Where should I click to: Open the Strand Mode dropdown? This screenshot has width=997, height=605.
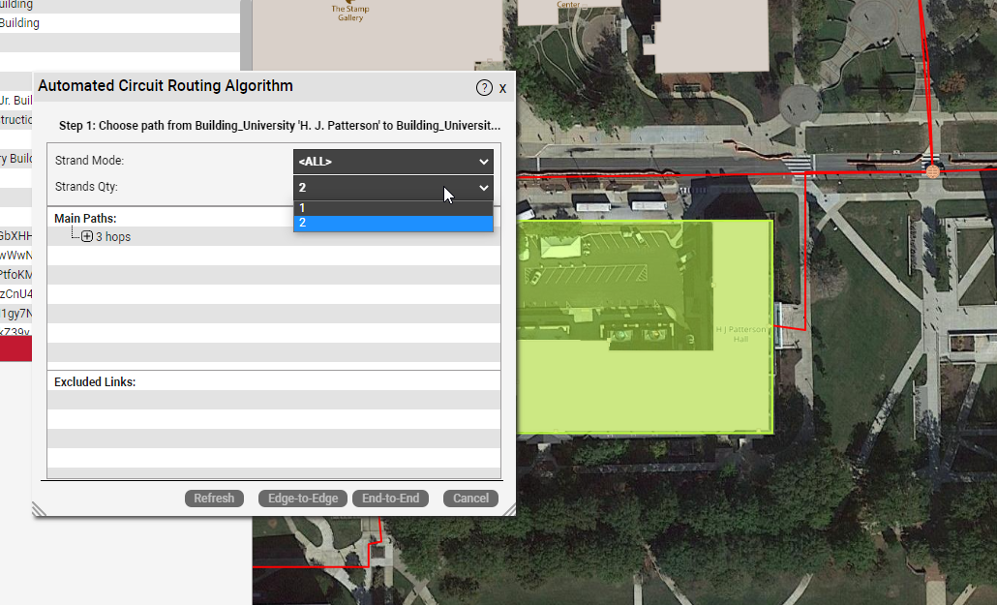(x=393, y=162)
